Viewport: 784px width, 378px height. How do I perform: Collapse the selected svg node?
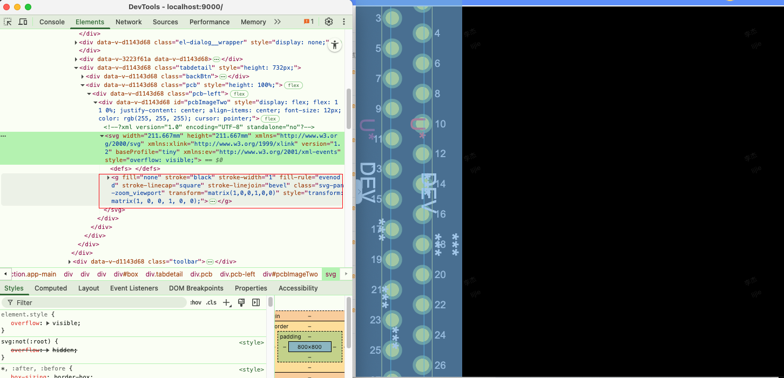click(x=102, y=136)
